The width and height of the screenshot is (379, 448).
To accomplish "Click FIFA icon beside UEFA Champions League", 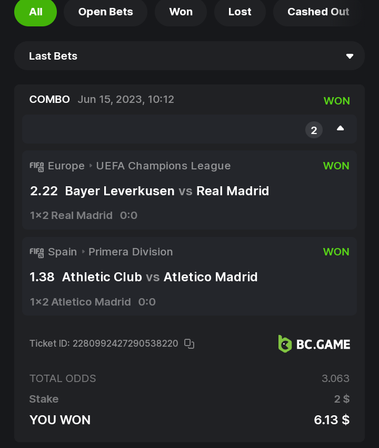I will [37, 166].
